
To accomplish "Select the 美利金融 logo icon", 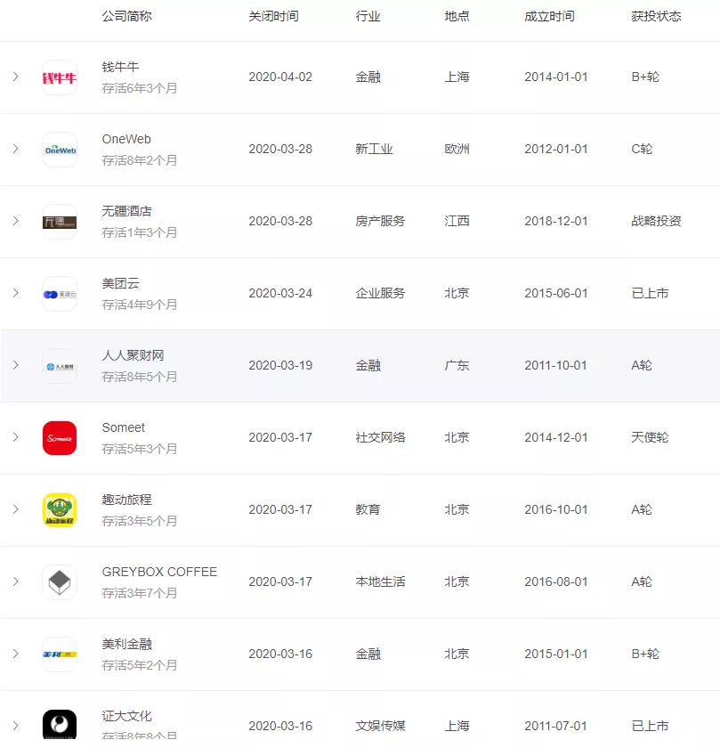I will pyautogui.click(x=60, y=654).
